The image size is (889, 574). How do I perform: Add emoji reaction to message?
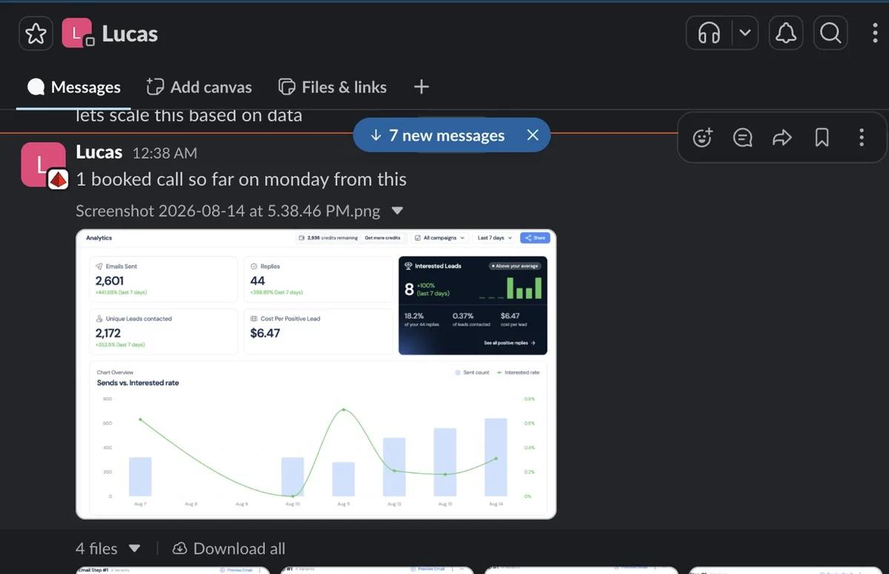pos(702,137)
